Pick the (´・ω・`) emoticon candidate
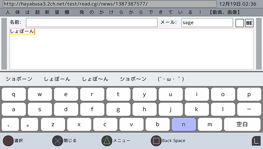This screenshot has width=263, height=149. tap(171, 79)
